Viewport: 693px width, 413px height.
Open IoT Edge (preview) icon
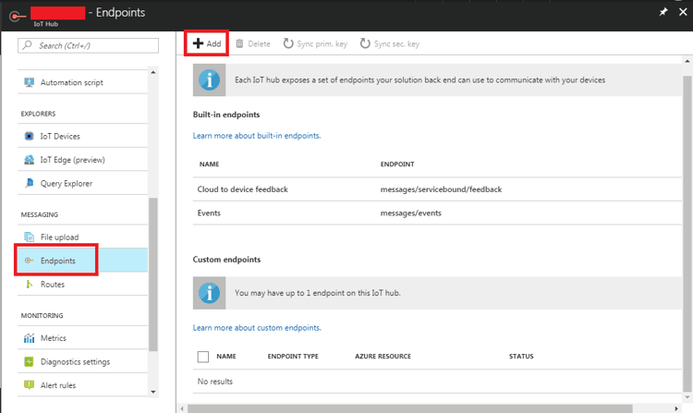(x=30, y=160)
